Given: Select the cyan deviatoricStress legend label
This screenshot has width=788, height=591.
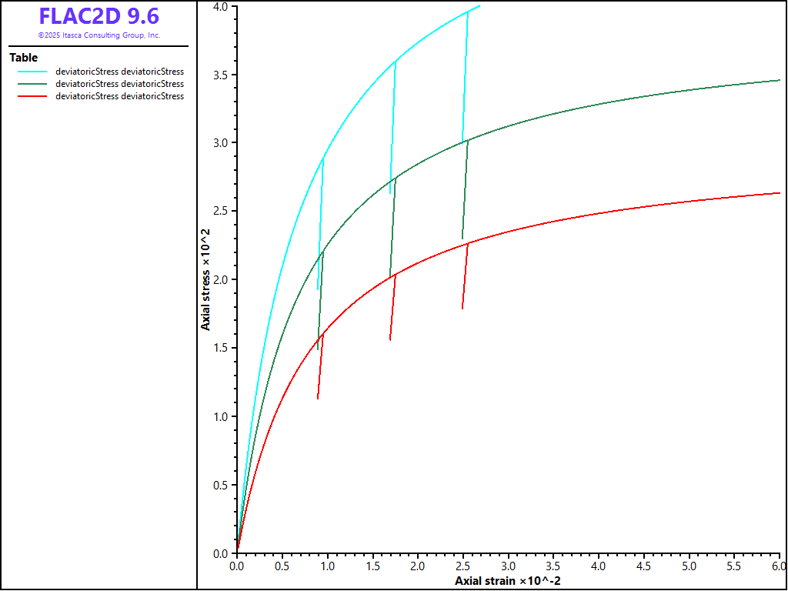Looking at the screenshot, I should pos(119,72).
